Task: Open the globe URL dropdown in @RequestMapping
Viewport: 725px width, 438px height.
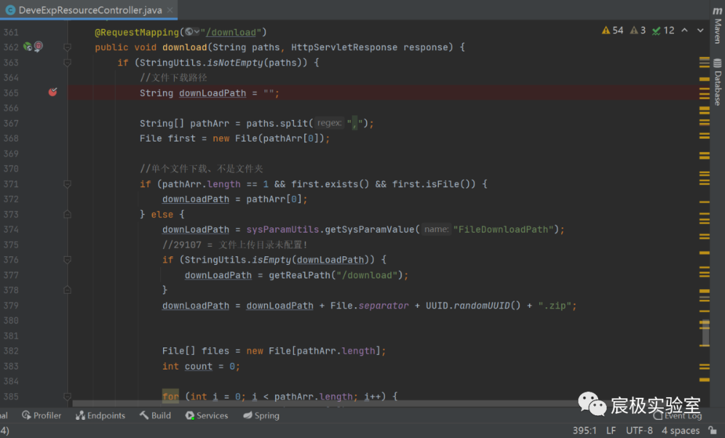Action: [x=192, y=32]
